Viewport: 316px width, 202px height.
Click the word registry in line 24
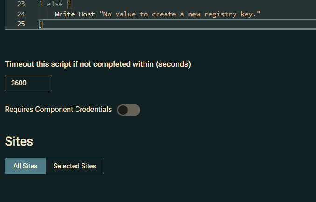[x=220, y=14]
